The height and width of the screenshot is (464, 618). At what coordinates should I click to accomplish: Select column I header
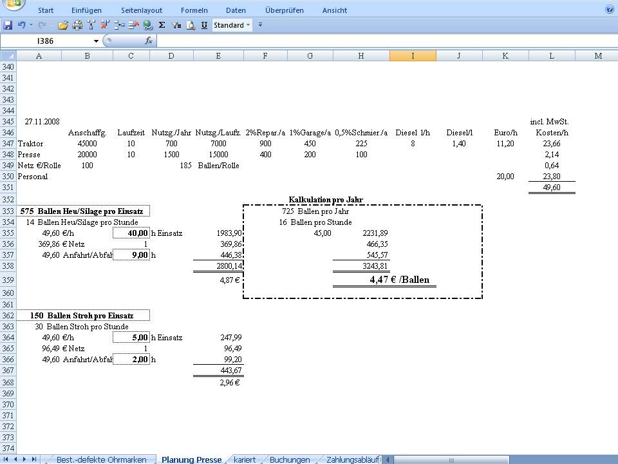[413, 56]
